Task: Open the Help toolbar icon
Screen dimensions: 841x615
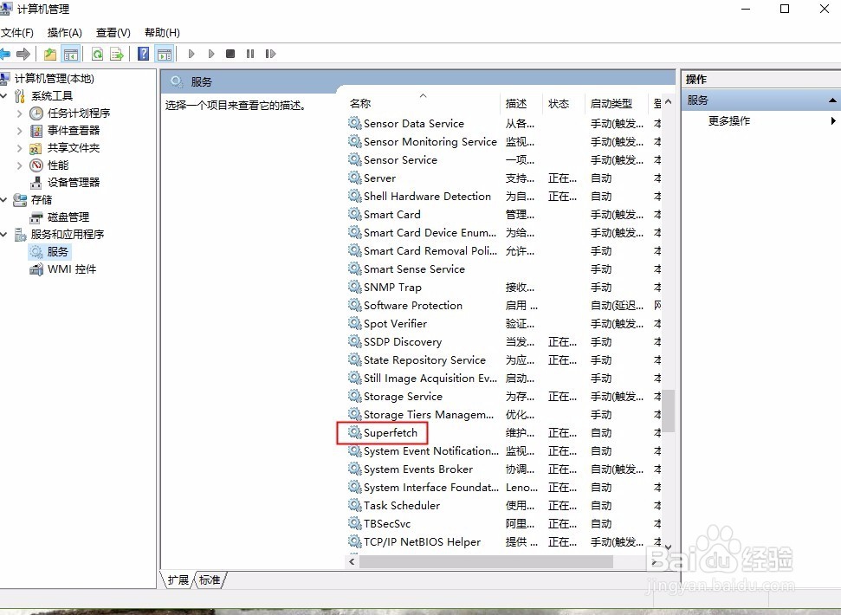Action: 143,53
